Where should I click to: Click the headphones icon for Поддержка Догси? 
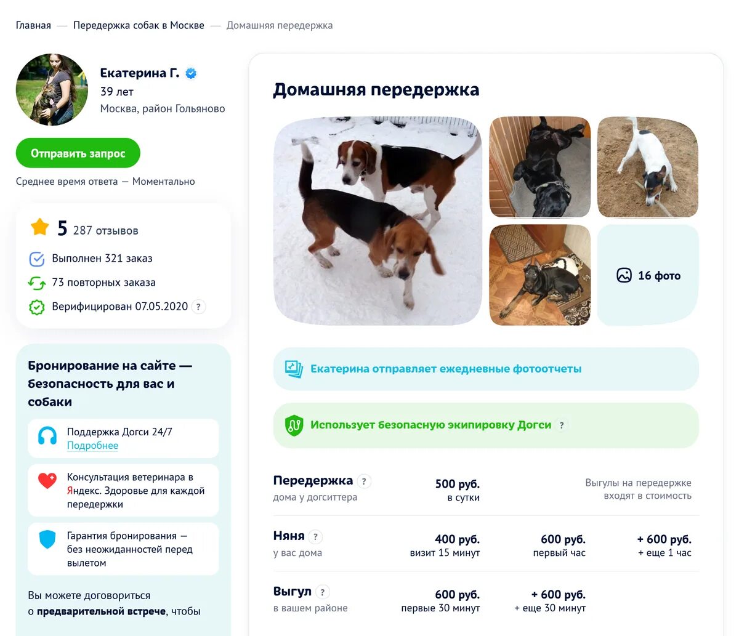click(x=47, y=436)
